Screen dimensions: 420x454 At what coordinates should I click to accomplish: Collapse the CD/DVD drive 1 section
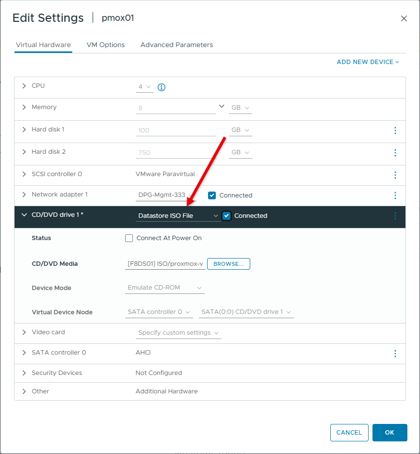pyautogui.click(x=24, y=215)
